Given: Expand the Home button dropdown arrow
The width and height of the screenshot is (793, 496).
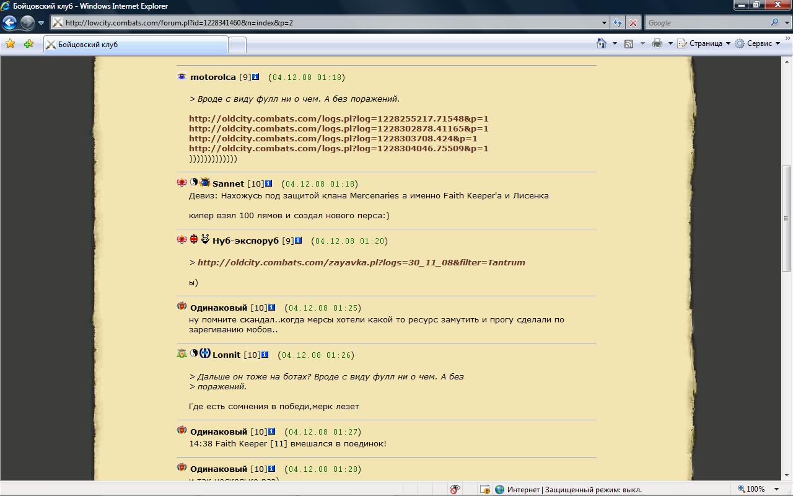Looking at the screenshot, I should click(x=615, y=43).
